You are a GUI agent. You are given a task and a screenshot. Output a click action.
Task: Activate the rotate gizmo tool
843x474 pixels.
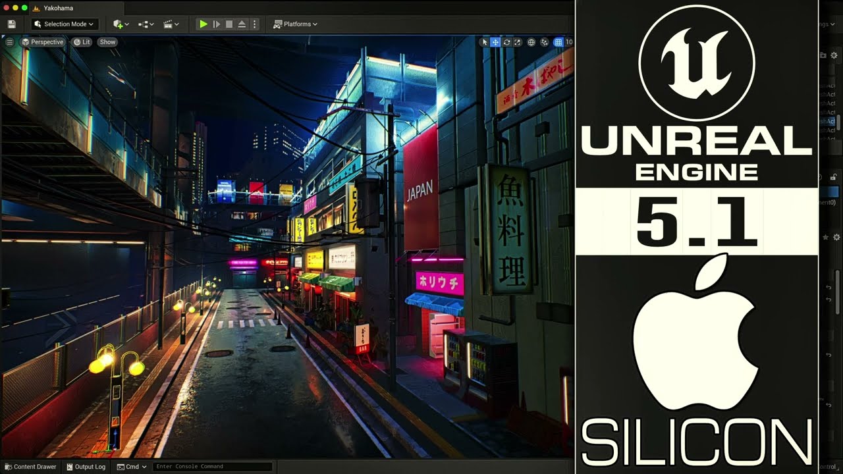click(x=506, y=42)
